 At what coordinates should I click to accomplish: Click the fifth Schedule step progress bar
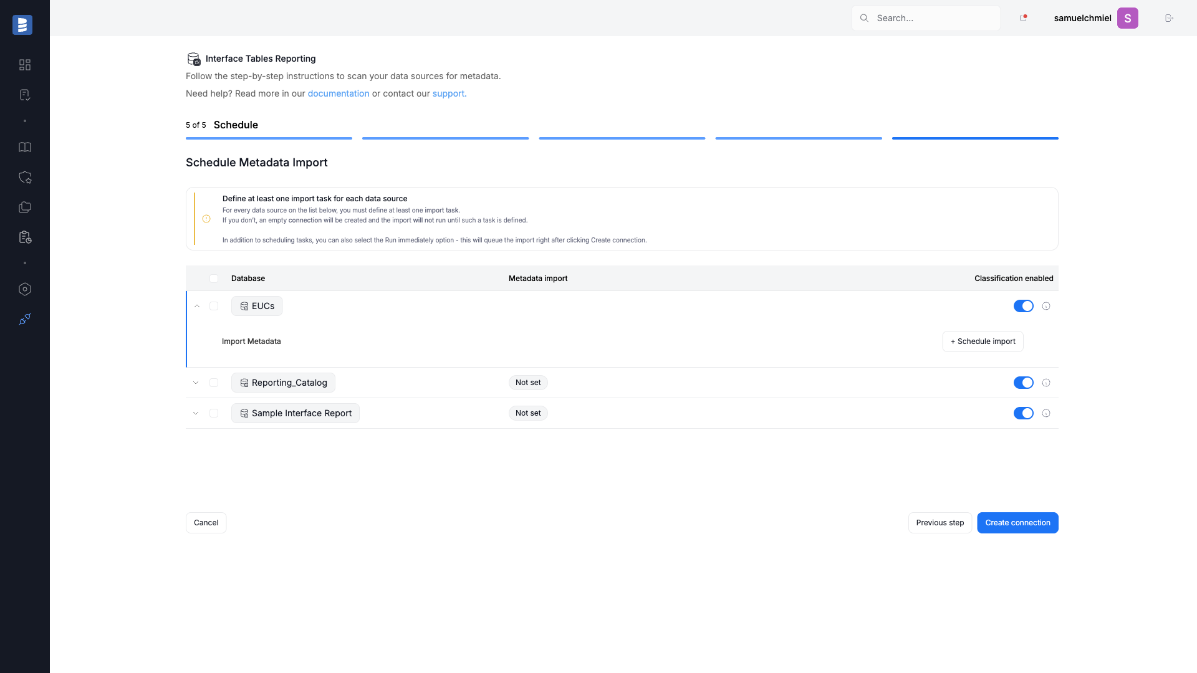(x=975, y=138)
